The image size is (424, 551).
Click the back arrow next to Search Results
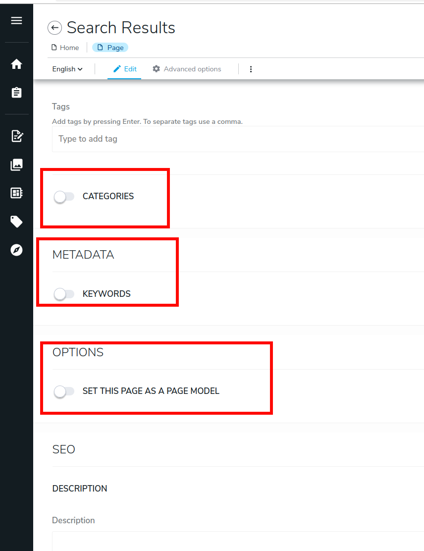pos(55,28)
